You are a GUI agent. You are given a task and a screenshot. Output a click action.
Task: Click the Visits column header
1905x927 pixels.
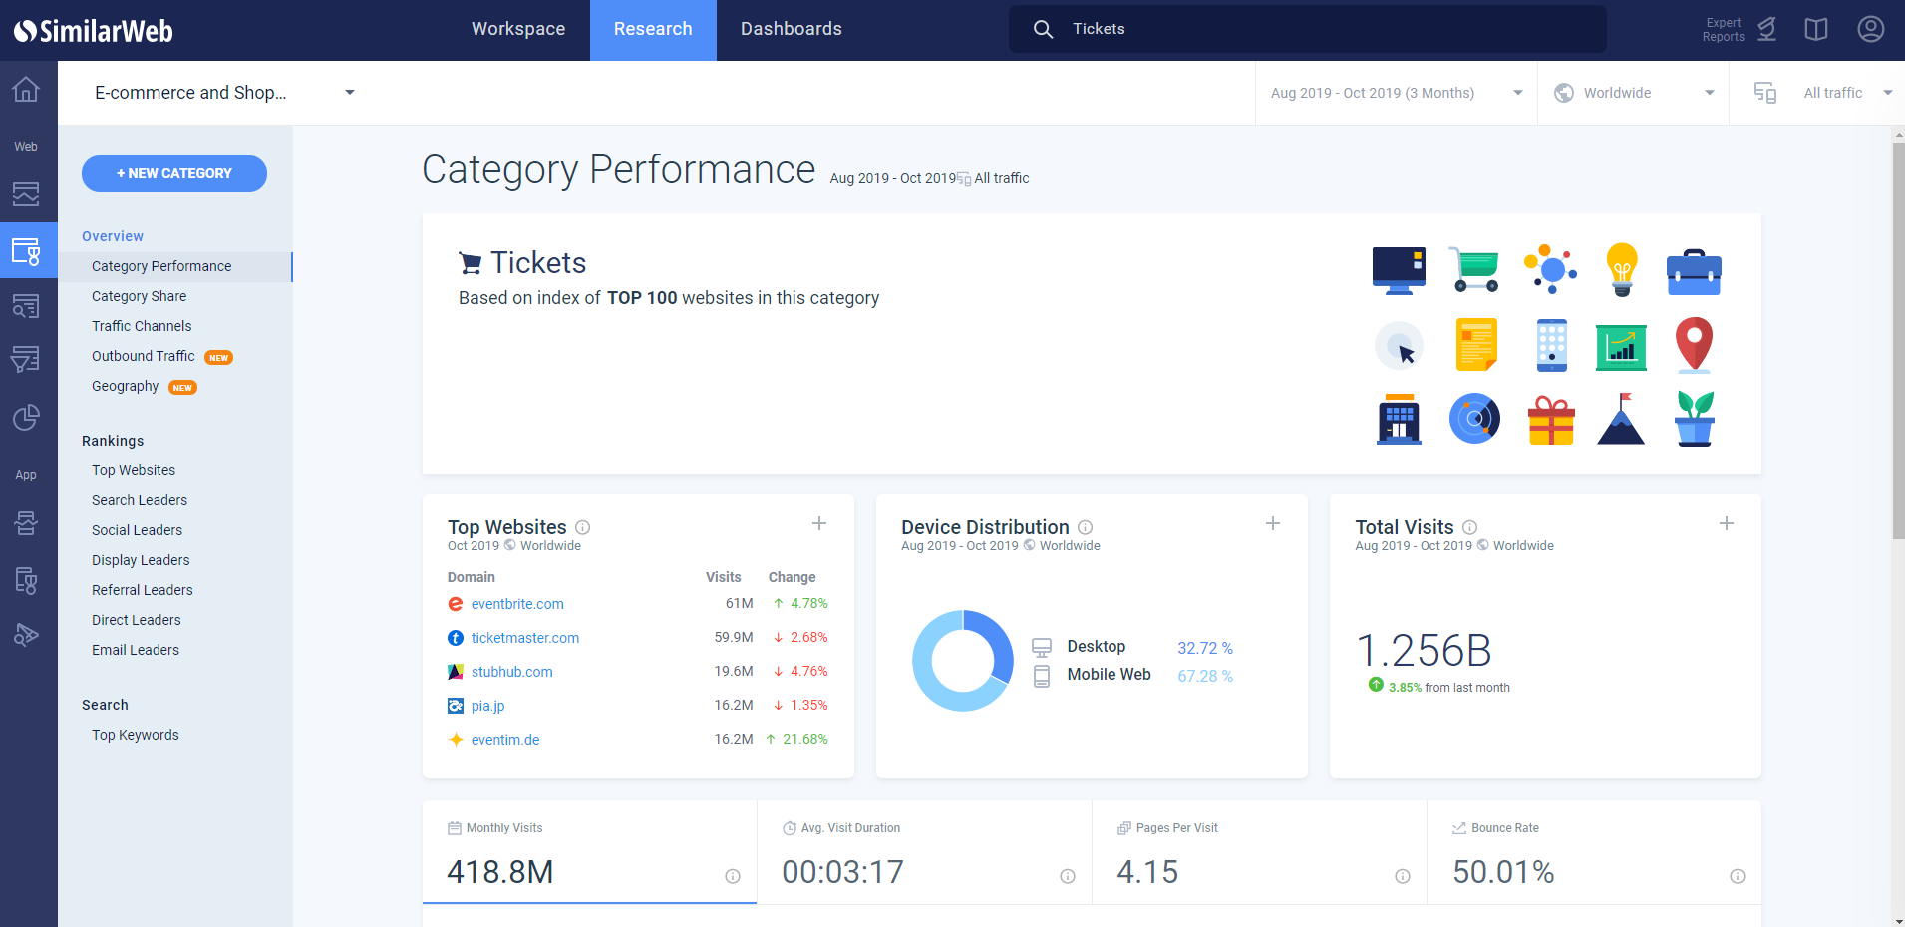pyautogui.click(x=723, y=577)
